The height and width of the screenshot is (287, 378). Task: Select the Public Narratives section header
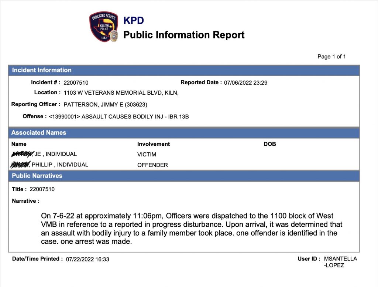[x=37, y=176]
